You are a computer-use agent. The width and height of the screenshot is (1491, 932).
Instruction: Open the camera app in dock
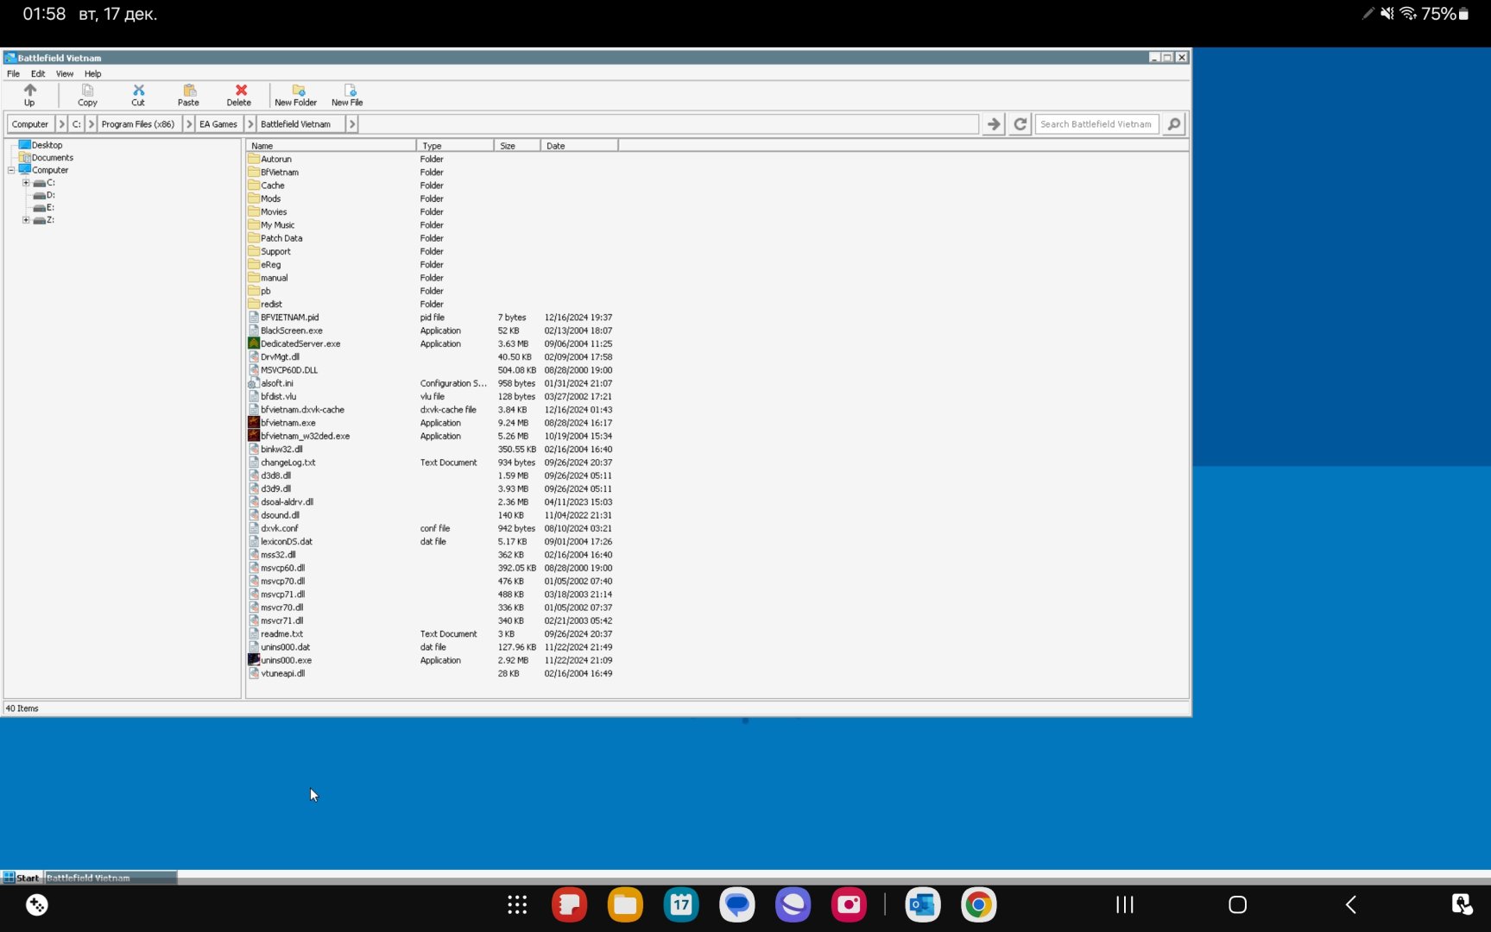(849, 904)
